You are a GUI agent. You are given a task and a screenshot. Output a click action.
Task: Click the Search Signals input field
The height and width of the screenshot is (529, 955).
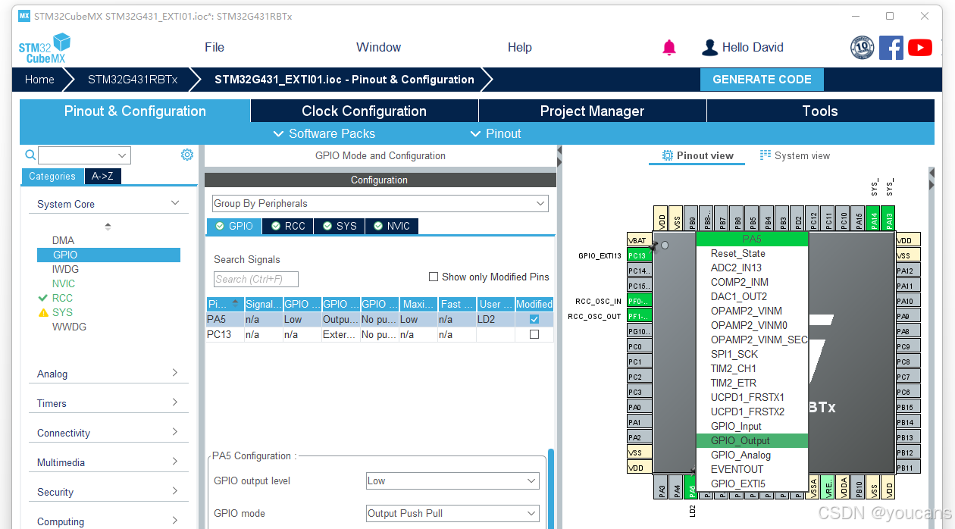pos(256,279)
